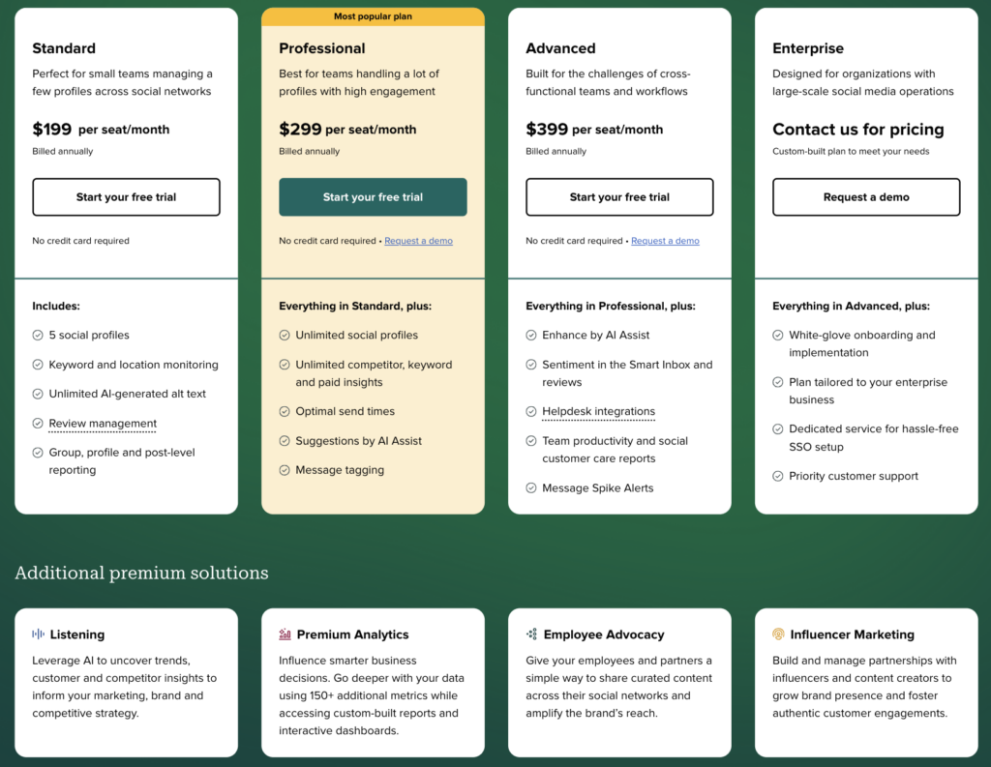Viewport: 991px width, 767px height.
Task: Click checkmark beside Message Spike Alerts
Action: click(531, 487)
